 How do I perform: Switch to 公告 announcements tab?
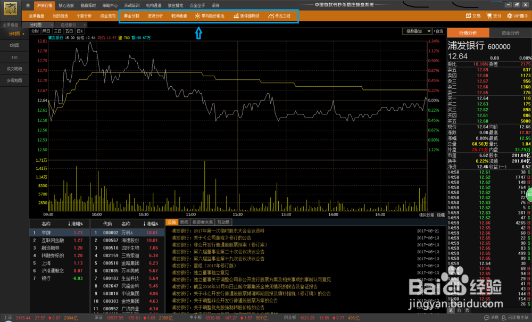coord(172,222)
